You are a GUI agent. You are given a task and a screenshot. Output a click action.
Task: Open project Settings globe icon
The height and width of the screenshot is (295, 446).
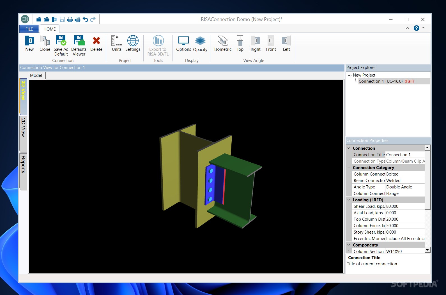133,43
